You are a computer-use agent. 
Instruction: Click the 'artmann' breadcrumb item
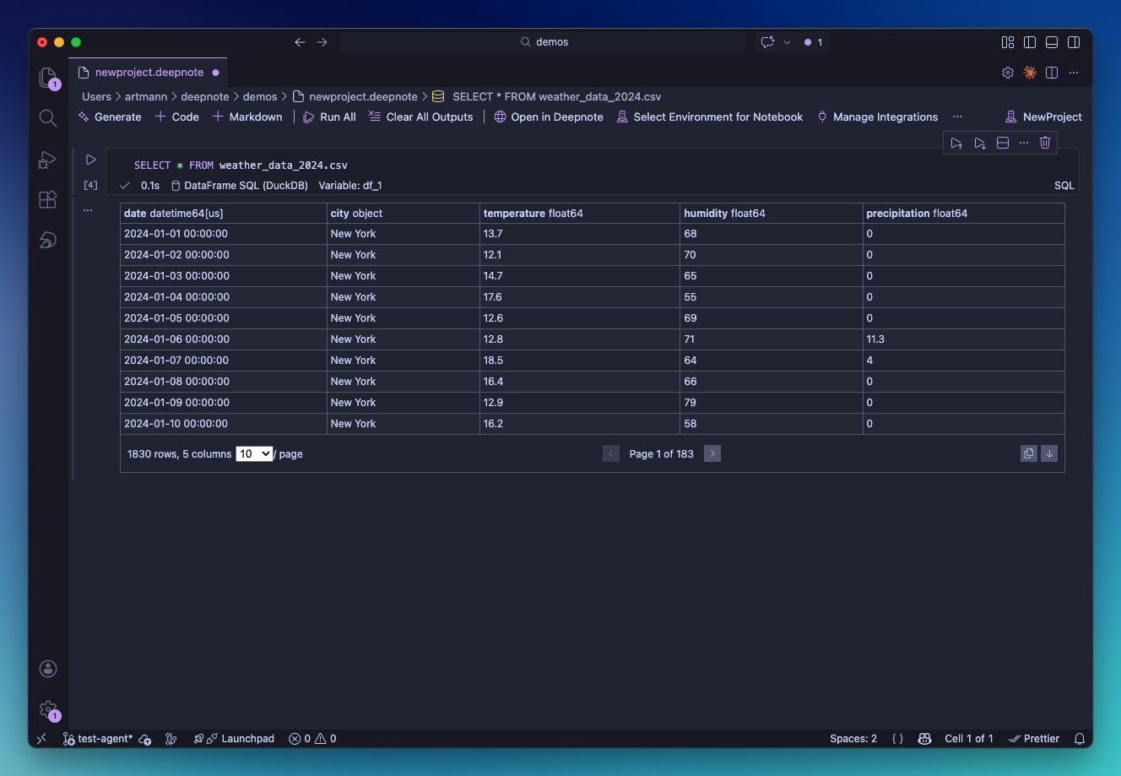[x=146, y=97]
